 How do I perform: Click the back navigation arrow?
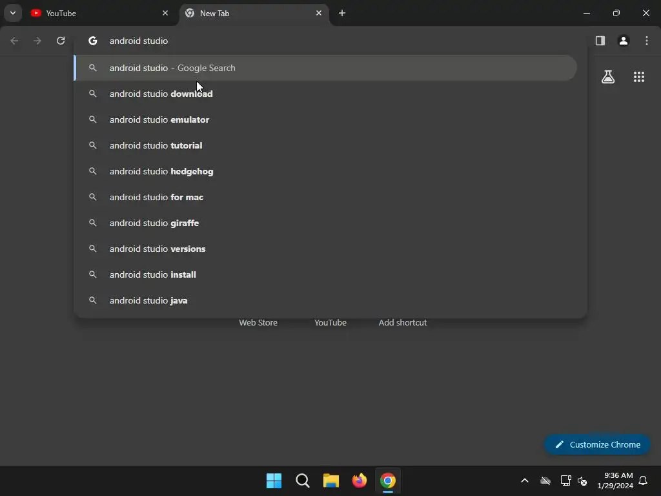click(14, 41)
